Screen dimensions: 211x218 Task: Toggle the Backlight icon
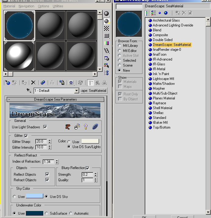107,21
